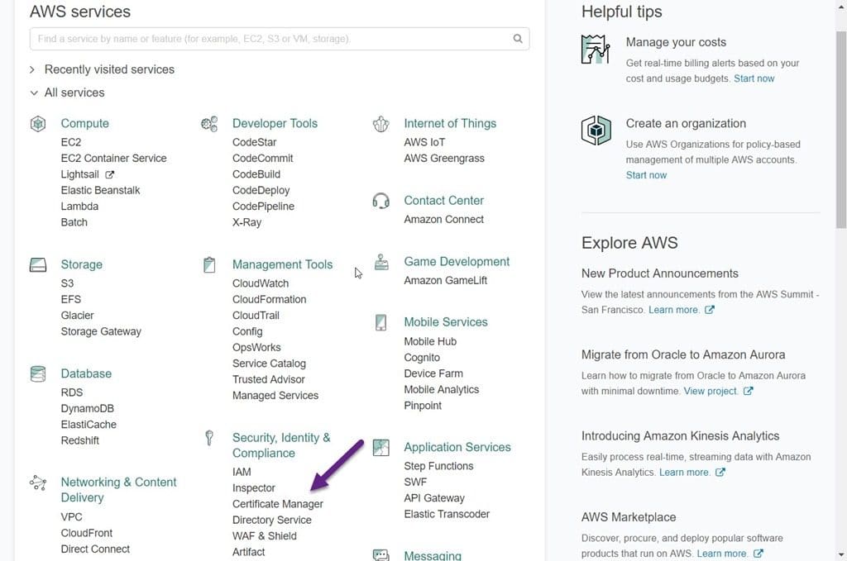Open CodePipeline
The width and height of the screenshot is (847, 561).
click(263, 207)
